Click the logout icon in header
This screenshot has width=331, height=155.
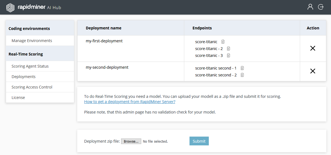point(321,7)
